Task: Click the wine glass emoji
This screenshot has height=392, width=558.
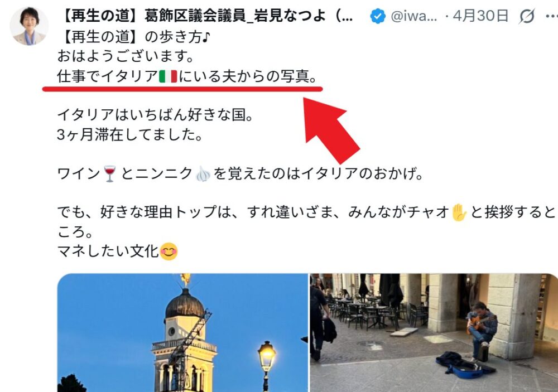Action: [109, 173]
